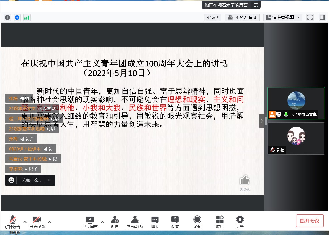This screenshot has height=235, width=329.
Task: Click the thumbs-up like icon
Action: click(245, 180)
